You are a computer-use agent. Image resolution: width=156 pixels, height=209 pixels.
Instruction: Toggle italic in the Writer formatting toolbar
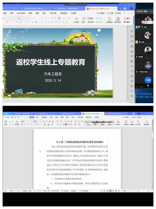tap(25, 124)
